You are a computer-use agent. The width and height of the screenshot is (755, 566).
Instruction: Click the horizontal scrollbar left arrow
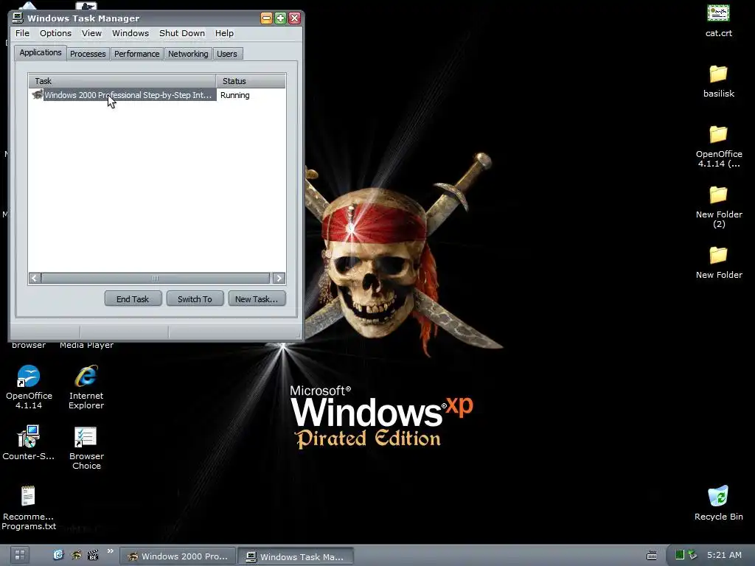(x=35, y=278)
